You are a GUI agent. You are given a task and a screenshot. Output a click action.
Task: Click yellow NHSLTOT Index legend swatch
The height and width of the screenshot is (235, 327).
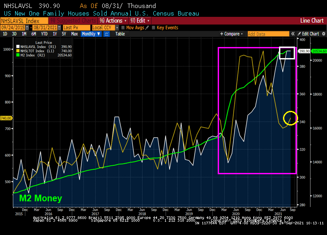(x=17, y=51)
